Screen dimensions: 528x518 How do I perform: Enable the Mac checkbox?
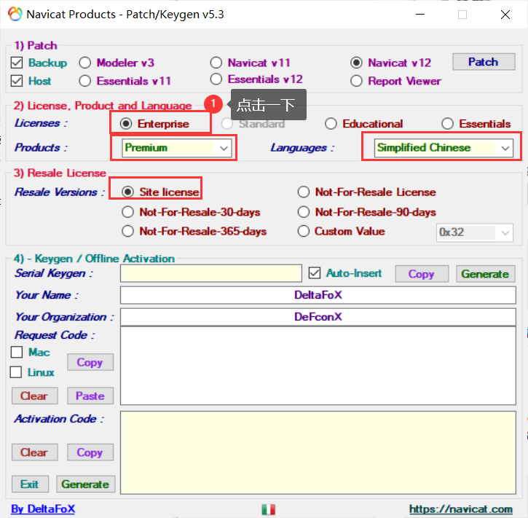(x=17, y=353)
